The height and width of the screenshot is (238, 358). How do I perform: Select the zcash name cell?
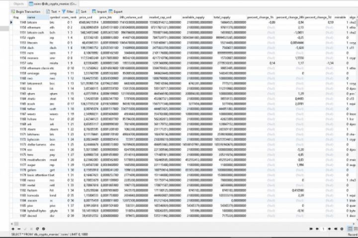tap(37, 104)
